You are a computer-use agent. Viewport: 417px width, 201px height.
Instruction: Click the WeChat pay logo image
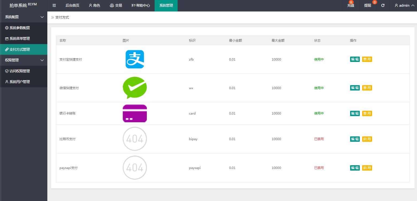point(135,88)
